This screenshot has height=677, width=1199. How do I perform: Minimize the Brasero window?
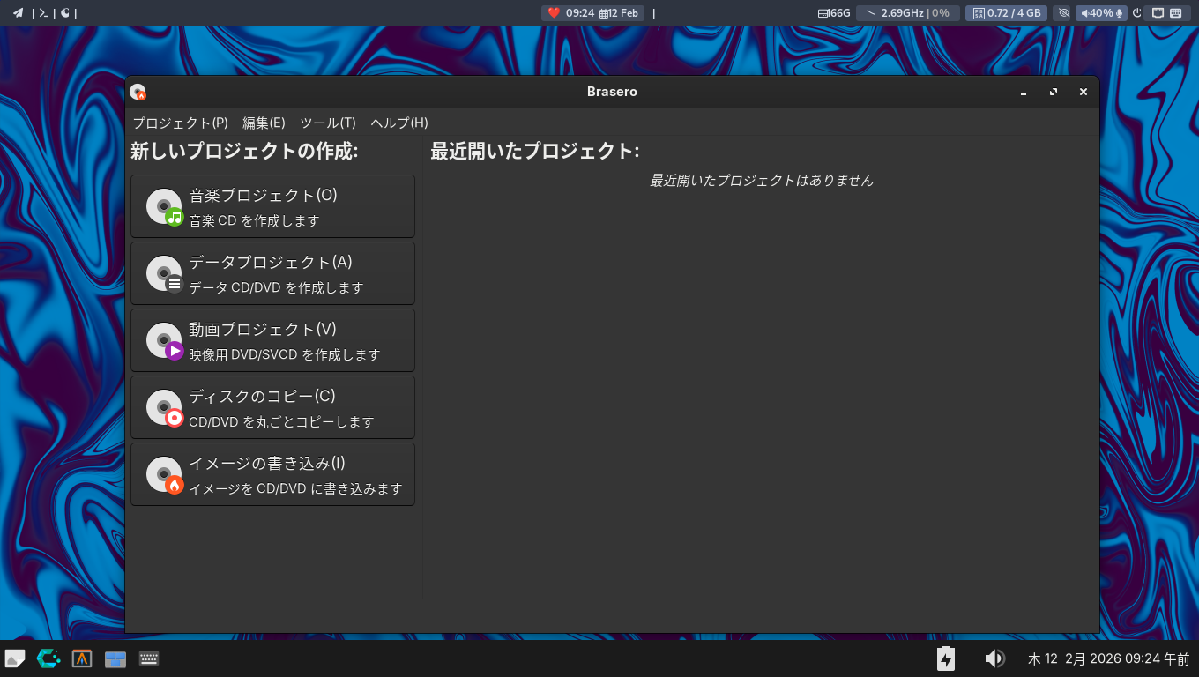[x=1024, y=92]
